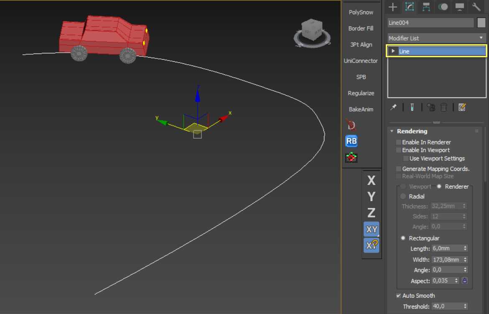Open Configure Modifier Sets icon
489x314 pixels.
462,107
